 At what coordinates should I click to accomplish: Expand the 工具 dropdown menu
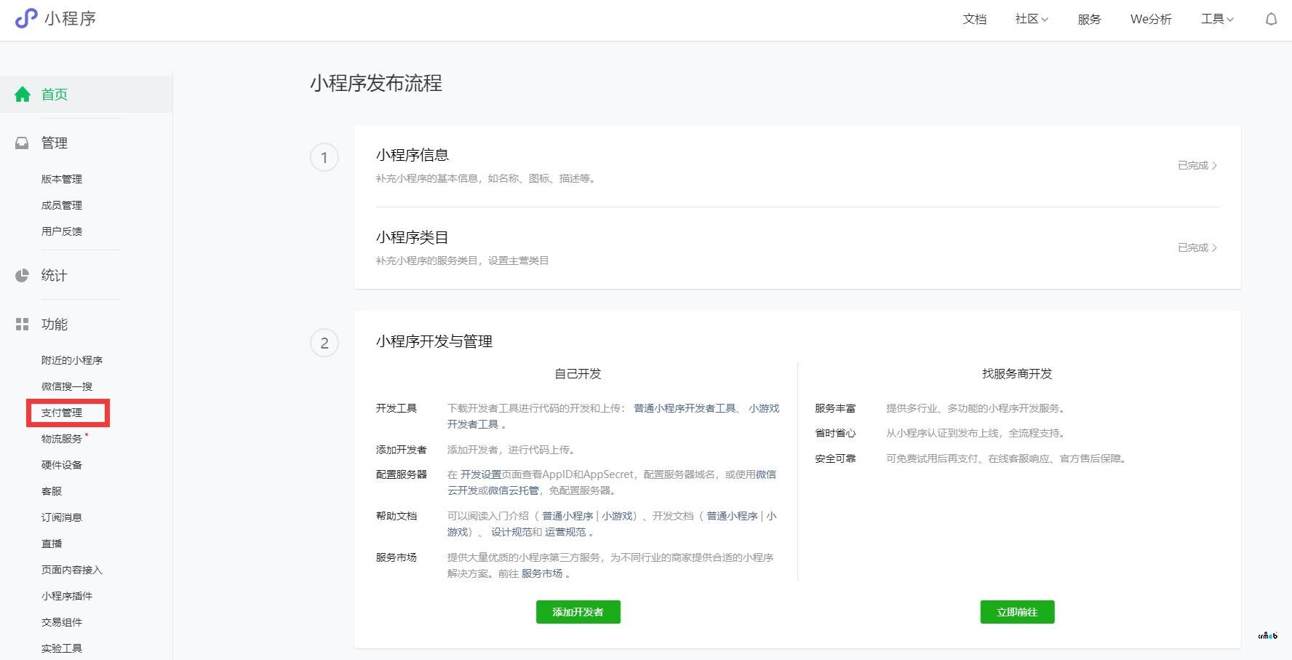click(x=1217, y=19)
